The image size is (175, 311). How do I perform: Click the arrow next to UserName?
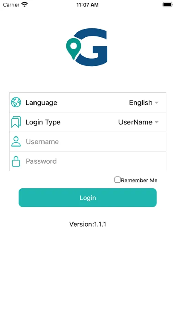pyautogui.click(x=157, y=122)
